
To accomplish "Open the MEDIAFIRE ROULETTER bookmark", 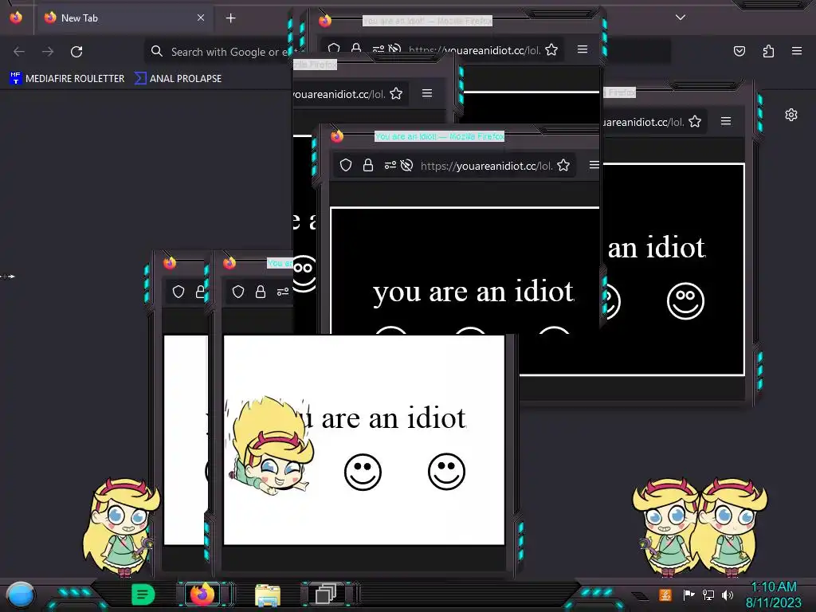I will 67,79.
